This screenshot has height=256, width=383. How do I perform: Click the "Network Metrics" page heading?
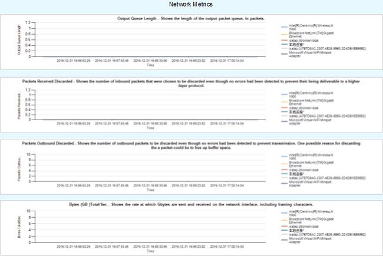coord(191,4)
